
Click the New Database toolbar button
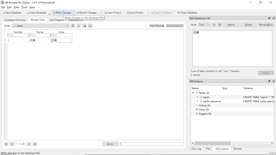(x=12, y=13)
